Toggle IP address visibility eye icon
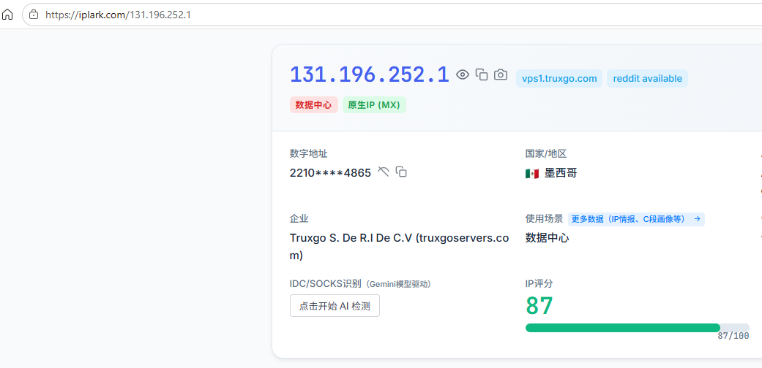762x368 pixels. click(462, 74)
